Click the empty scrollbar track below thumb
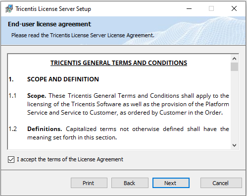This screenshot has width=247, height=196. tap(234, 106)
